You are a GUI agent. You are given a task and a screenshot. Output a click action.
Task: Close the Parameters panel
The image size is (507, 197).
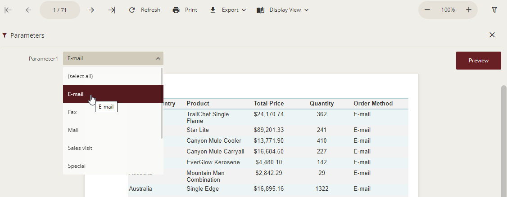pos(492,35)
